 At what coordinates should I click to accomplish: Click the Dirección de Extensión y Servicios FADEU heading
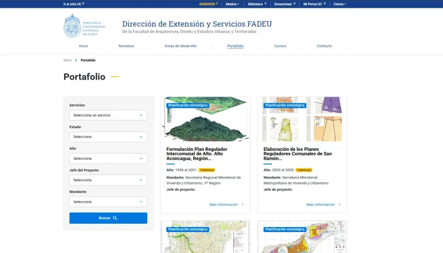point(197,24)
